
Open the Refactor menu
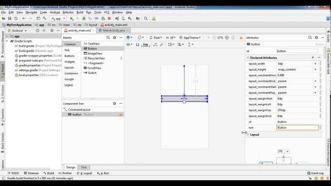(x=68, y=12)
